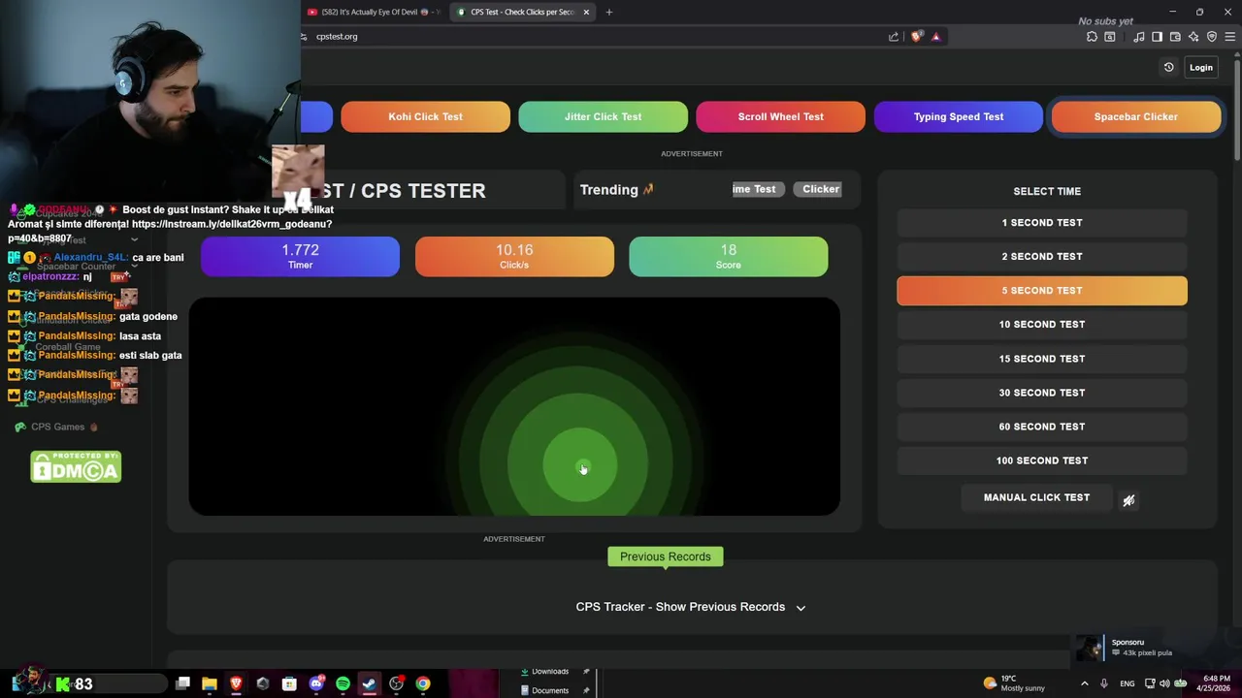The height and width of the screenshot is (698, 1242).
Task: Click the Timer 1.772 display
Action: (x=300, y=257)
